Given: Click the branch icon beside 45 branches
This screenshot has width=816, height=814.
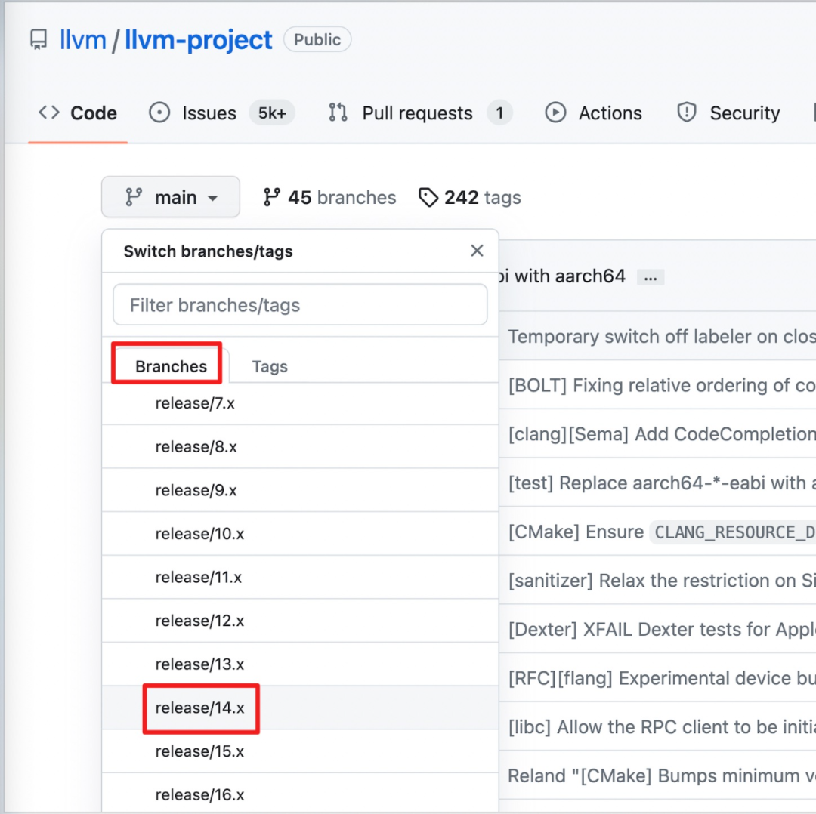Looking at the screenshot, I should coord(272,198).
